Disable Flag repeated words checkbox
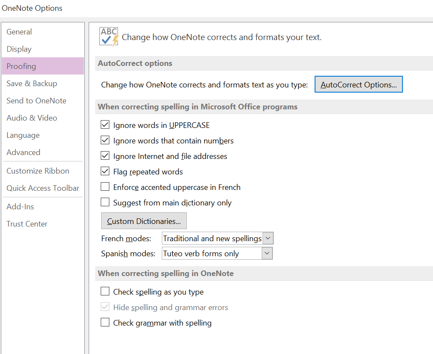The width and height of the screenshot is (433, 354). pyautogui.click(x=105, y=171)
